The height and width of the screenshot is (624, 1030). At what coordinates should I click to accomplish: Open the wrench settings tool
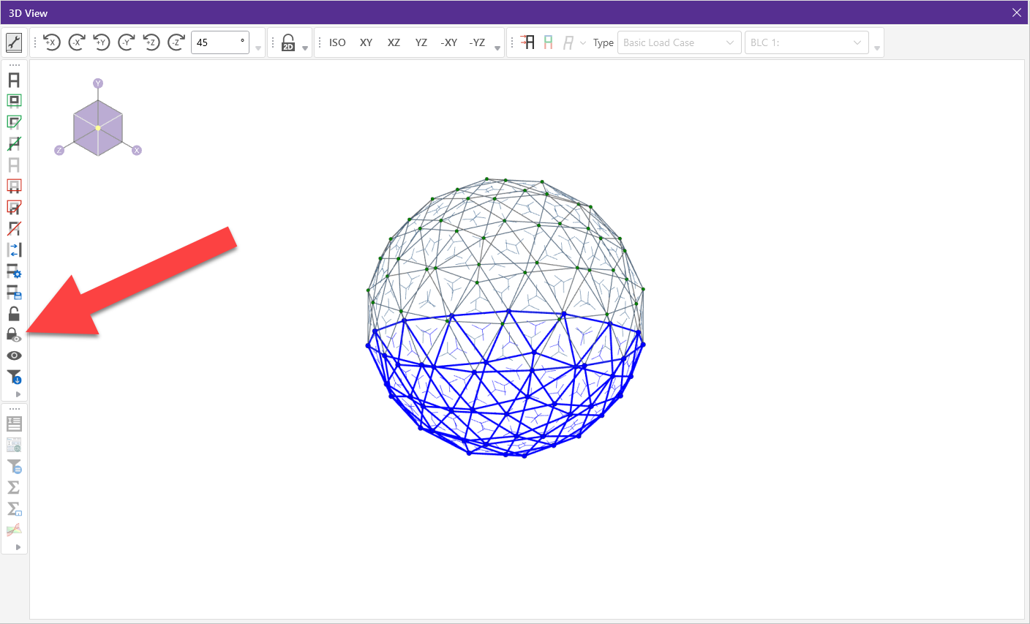pyautogui.click(x=14, y=42)
